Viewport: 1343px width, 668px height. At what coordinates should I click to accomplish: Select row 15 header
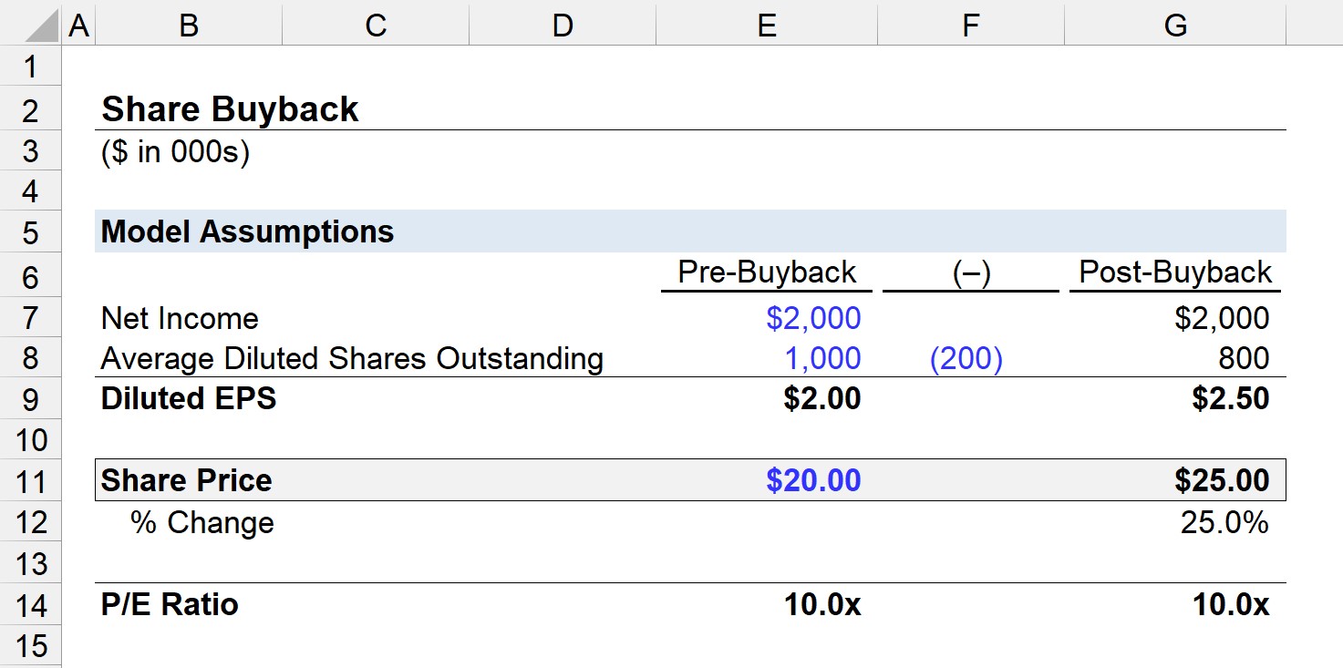(x=31, y=646)
